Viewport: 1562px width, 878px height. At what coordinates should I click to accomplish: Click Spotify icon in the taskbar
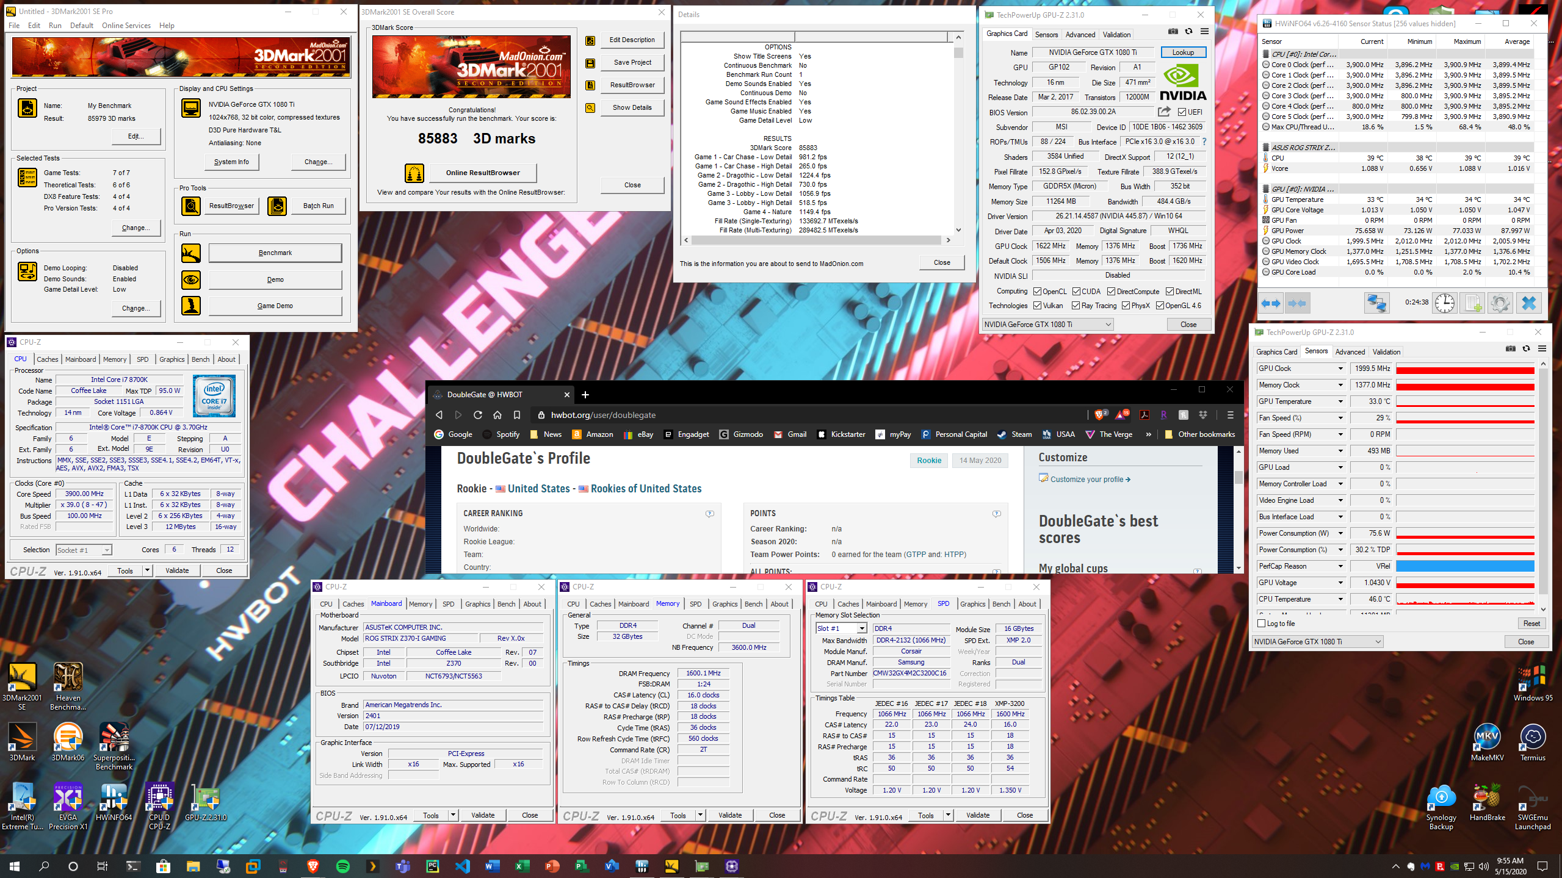pyautogui.click(x=342, y=866)
